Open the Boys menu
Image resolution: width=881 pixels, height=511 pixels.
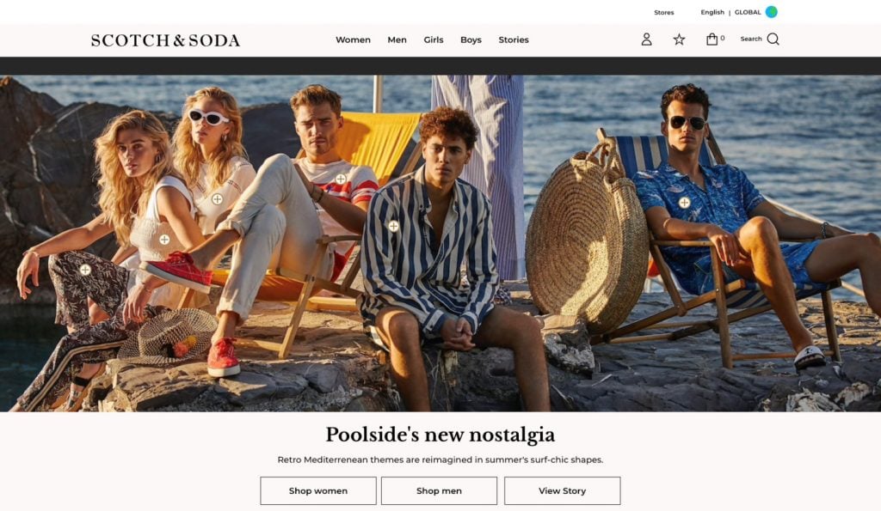tap(471, 40)
